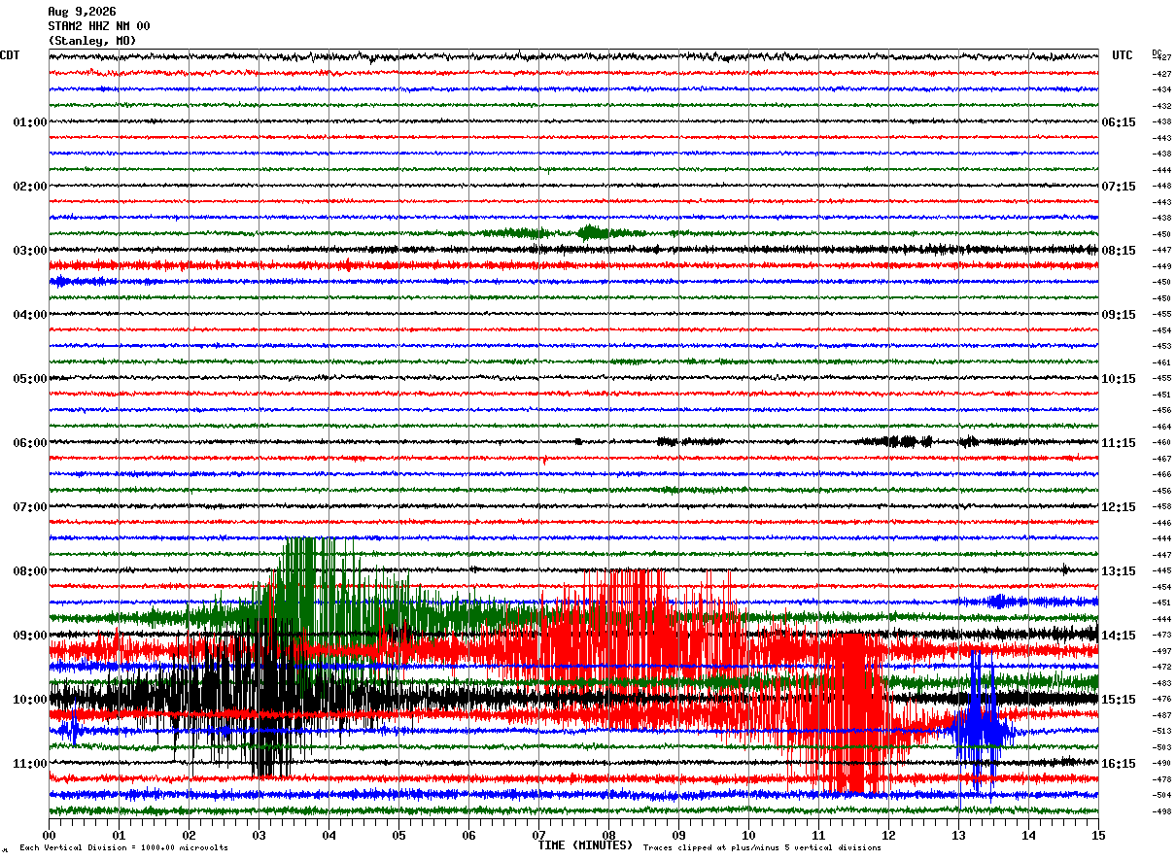Click the Aug 9, 2026 date header
The height and width of the screenshot is (861, 1176).
point(82,12)
